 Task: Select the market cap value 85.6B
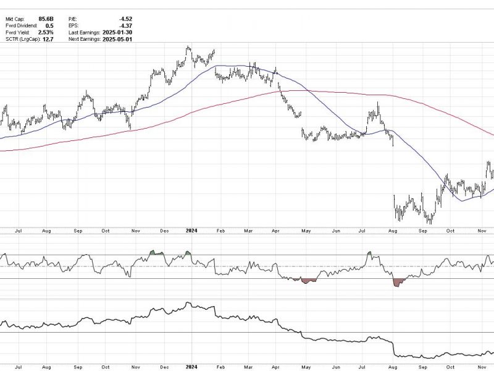coord(46,19)
